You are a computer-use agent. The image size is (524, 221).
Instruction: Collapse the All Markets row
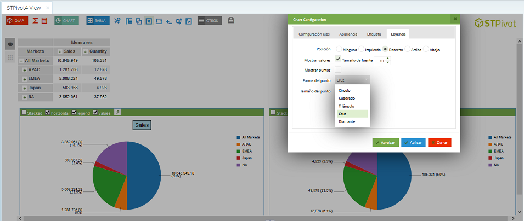click(x=21, y=61)
